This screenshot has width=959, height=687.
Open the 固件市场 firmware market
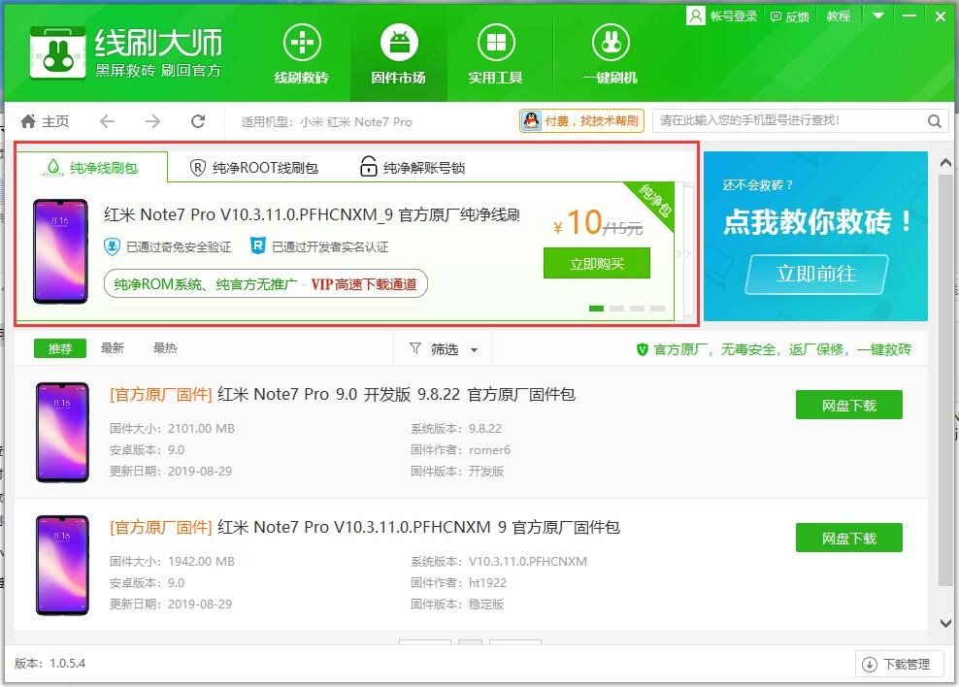coord(399,55)
